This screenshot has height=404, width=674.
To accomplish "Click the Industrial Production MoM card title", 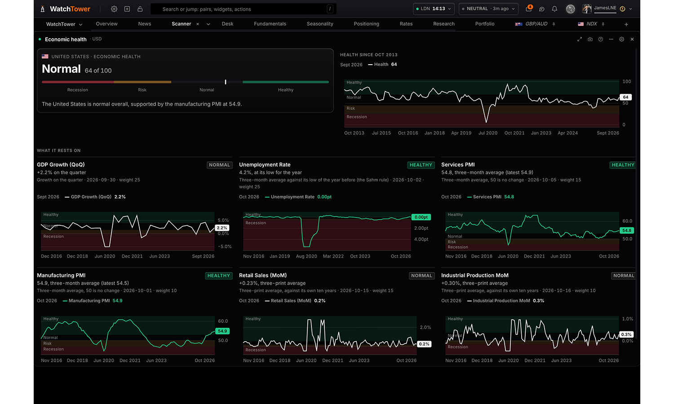I will (475, 275).
